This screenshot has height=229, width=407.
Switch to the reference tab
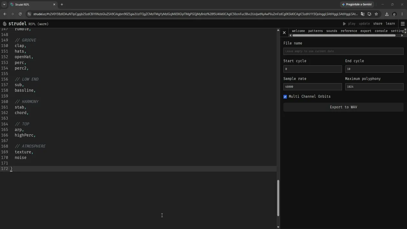click(349, 31)
